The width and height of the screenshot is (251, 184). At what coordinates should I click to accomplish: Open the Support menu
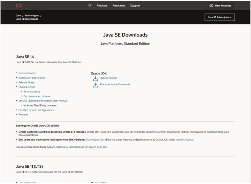point(135,6)
